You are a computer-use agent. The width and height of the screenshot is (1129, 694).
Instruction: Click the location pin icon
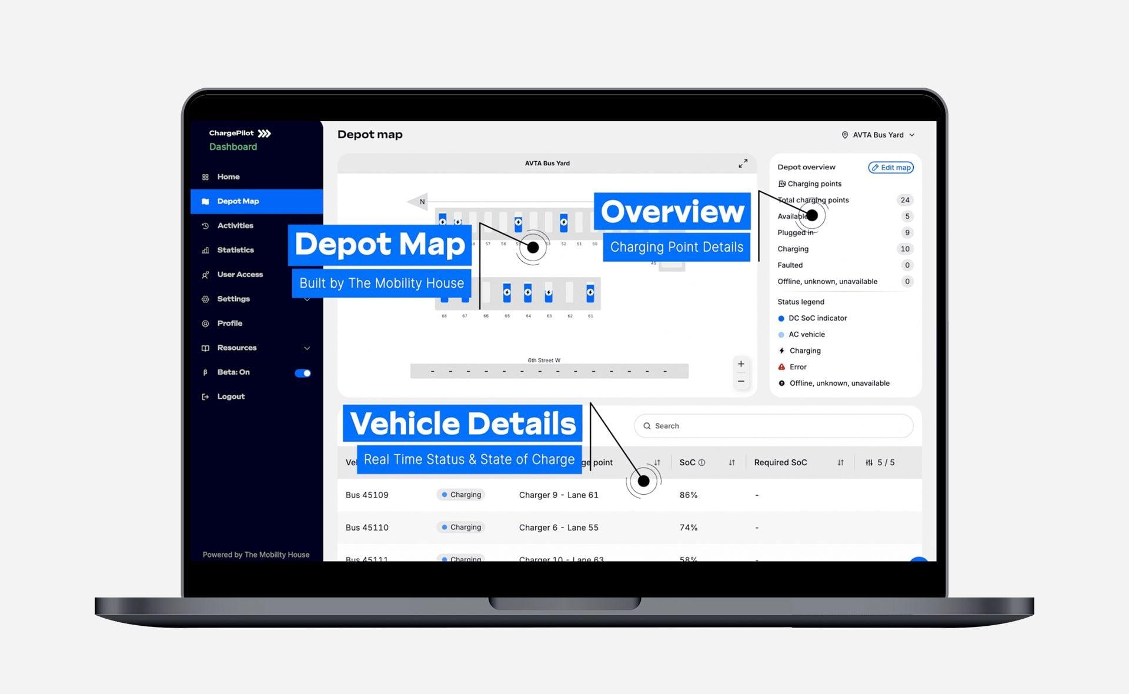845,135
